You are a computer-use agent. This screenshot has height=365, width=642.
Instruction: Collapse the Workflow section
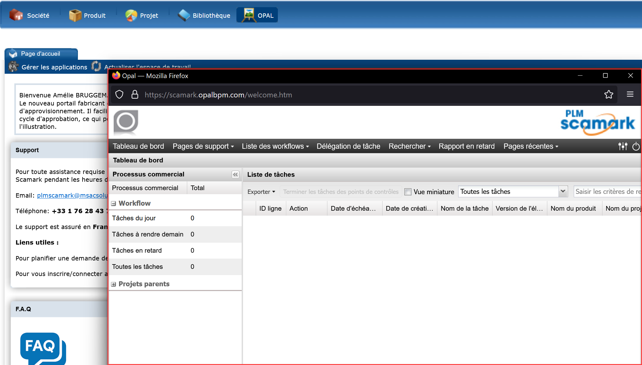point(113,204)
